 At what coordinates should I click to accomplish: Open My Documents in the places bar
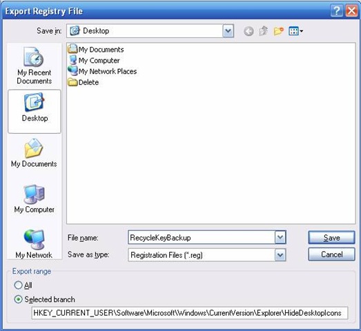coord(34,153)
